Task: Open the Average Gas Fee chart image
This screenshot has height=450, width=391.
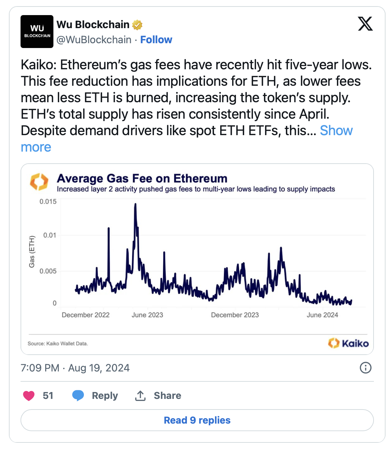Action: click(197, 259)
